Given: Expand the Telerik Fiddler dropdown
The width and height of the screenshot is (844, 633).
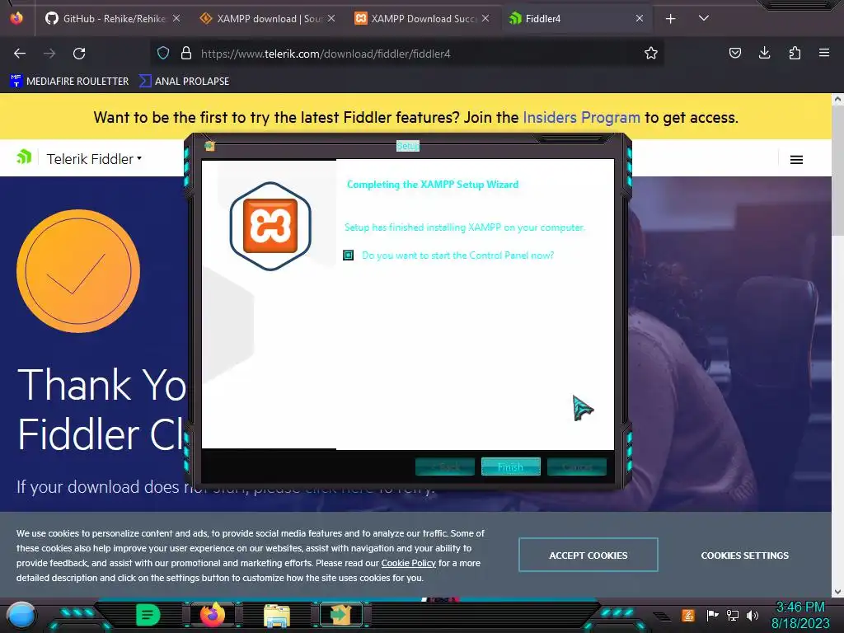Looking at the screenshot, I should pos(94,159).
